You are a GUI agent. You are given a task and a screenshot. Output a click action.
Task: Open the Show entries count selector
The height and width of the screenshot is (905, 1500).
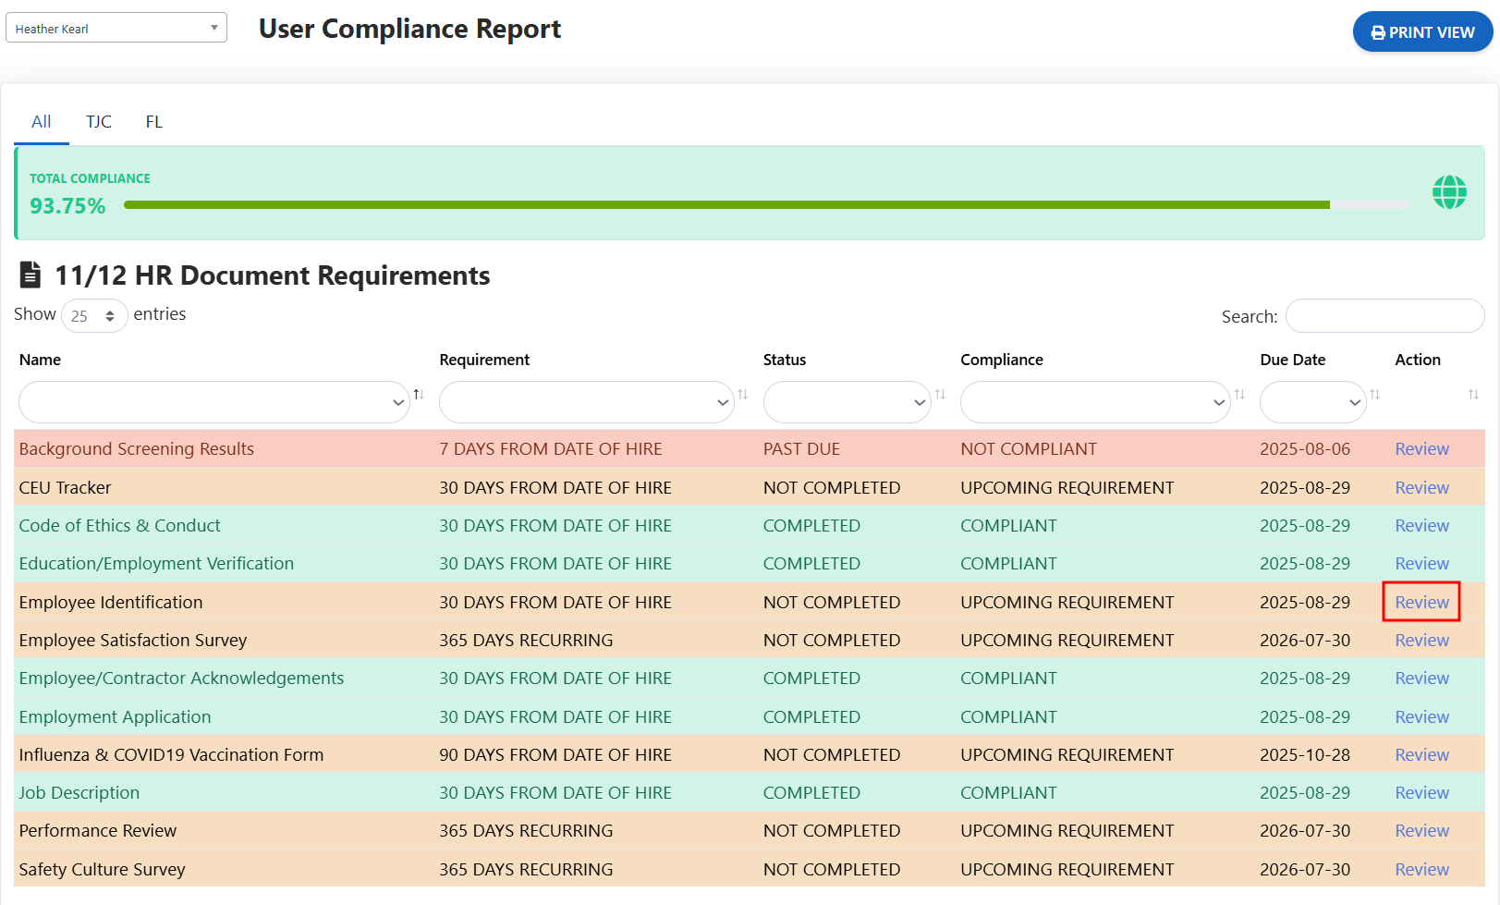pos(94,316)
